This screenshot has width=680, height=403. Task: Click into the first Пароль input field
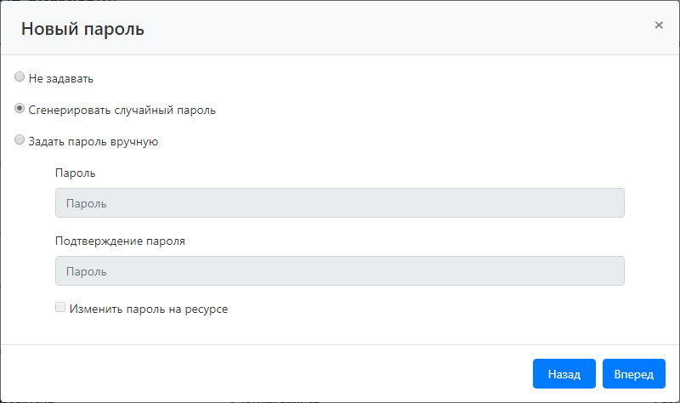click(339, 203)
